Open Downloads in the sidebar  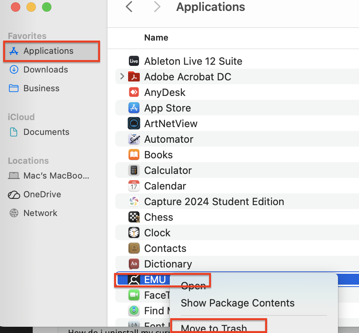tap(46, 69)
